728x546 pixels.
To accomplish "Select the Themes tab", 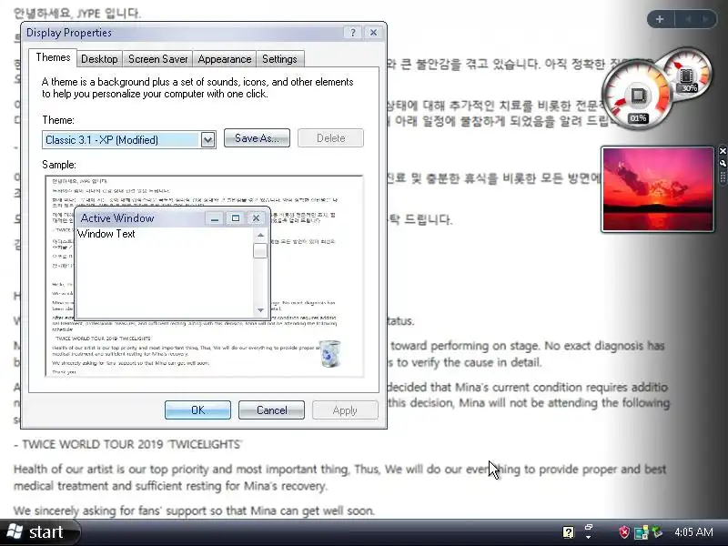I will (x=53, y=57).
